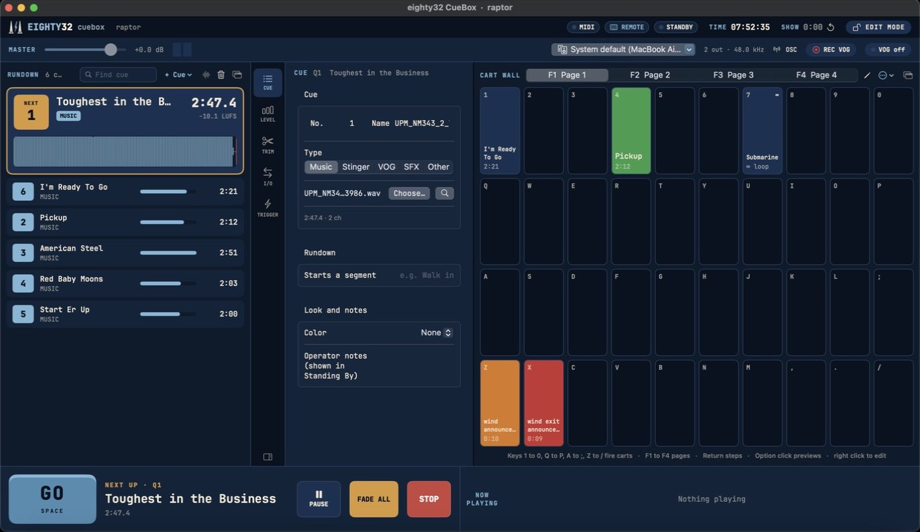Toggle the MIDI indicator
The width and height of the screenshot is (920, 532).
[583, 27]
